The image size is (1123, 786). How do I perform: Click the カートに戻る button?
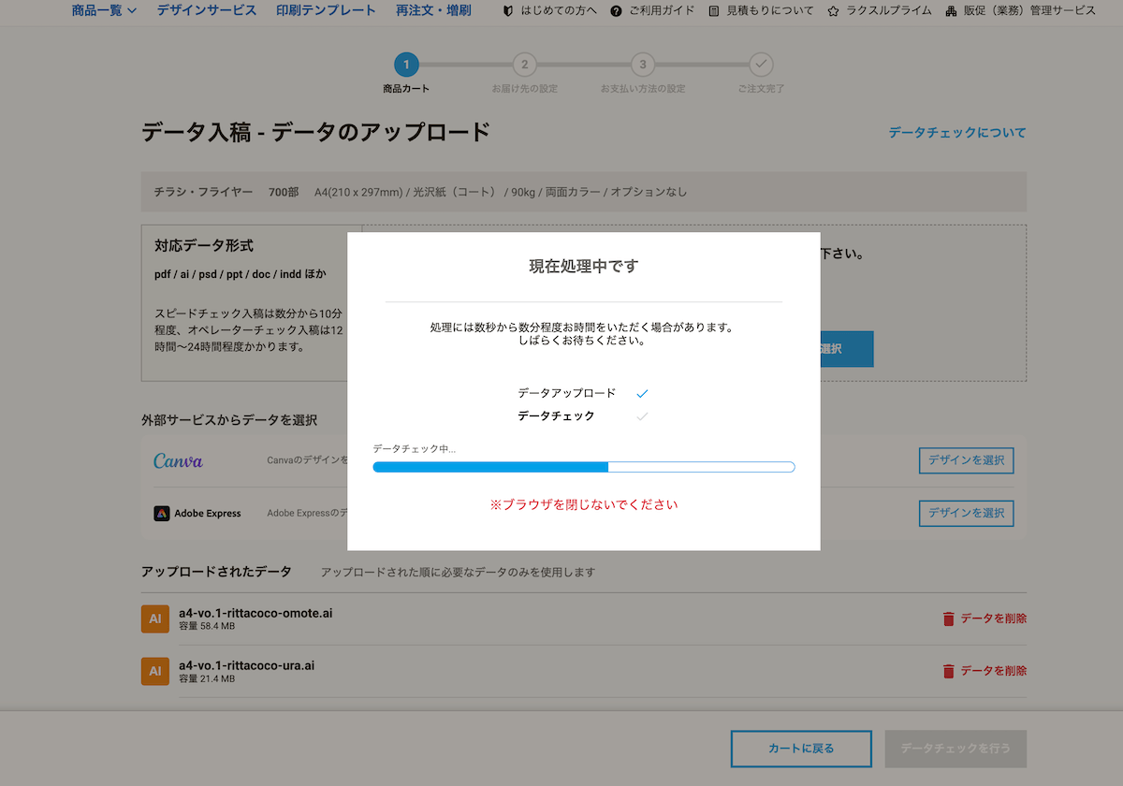coord(801,749)
